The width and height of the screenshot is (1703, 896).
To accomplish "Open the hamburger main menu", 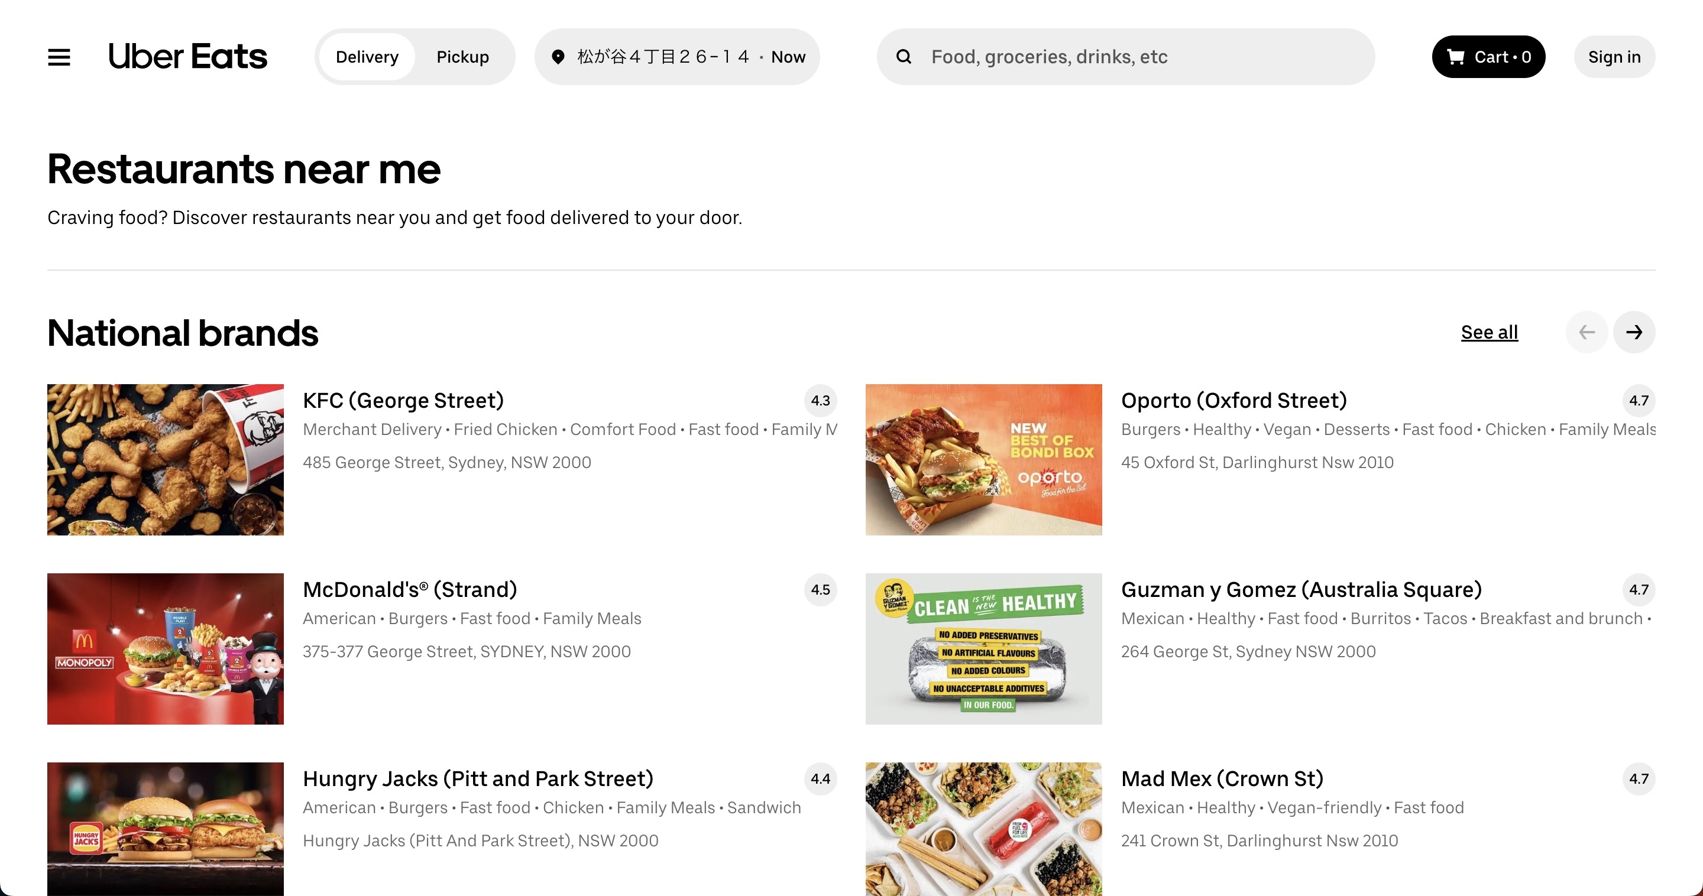I will tap(59, 57).
